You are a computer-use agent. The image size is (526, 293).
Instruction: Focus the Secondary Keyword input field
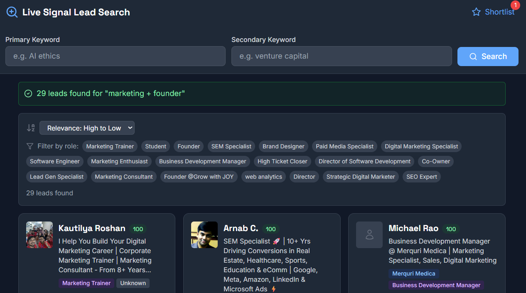pyautogui.click(x=341, y=56)
